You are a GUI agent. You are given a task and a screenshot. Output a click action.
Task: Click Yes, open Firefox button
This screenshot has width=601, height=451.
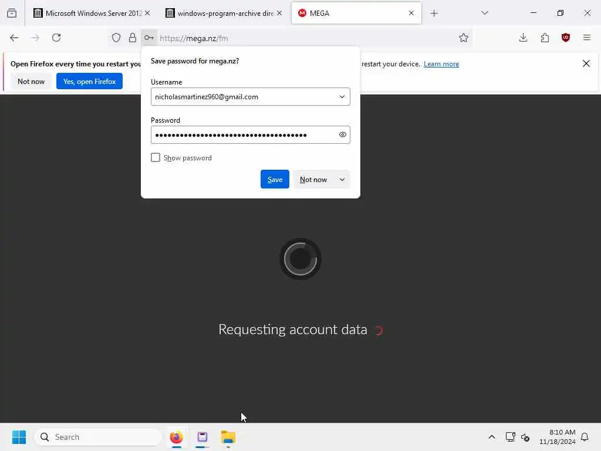tap(89, 81)
